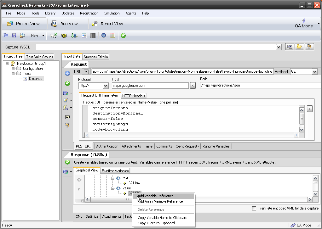Viewport: 322px width, 229px height.
Task: Collapse the NewCustomGroup1 tree node
Action: [x=7, y=64]
